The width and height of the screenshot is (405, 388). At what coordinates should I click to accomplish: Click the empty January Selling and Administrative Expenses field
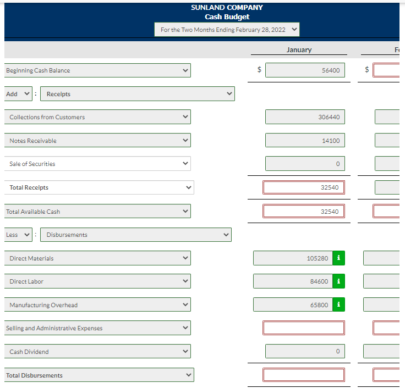point(304,328)
